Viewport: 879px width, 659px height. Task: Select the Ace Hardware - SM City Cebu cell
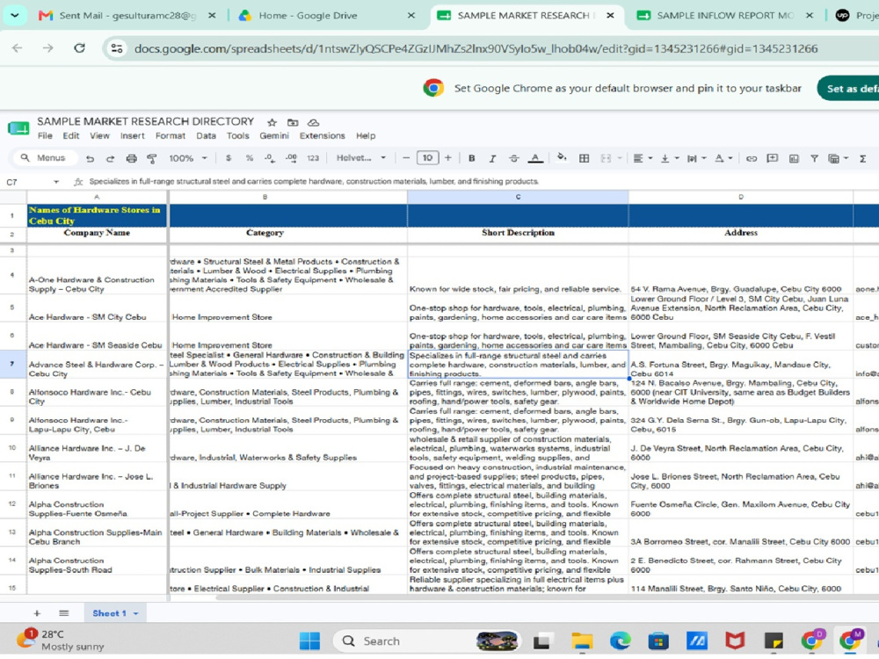coord(98,308)
